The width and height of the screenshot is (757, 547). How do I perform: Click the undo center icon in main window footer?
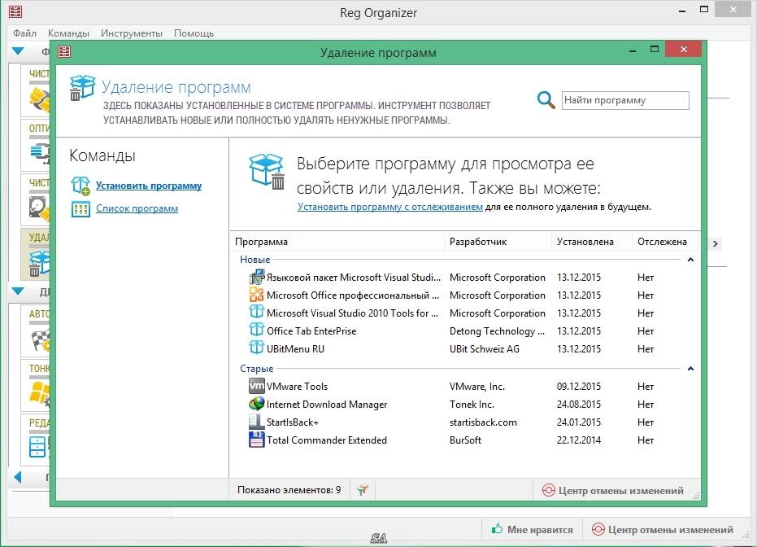point(598,530)
